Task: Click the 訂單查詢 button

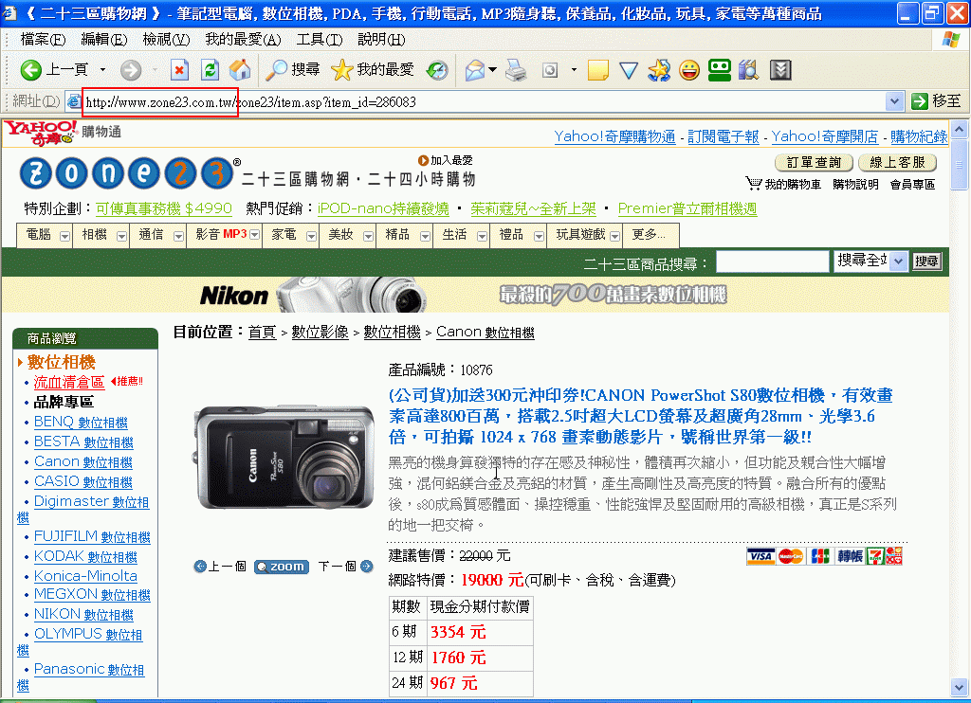Action: (814, 162)
